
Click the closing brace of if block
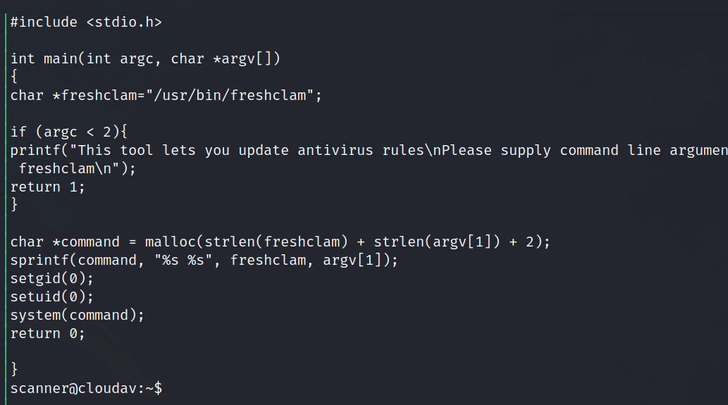14,205
